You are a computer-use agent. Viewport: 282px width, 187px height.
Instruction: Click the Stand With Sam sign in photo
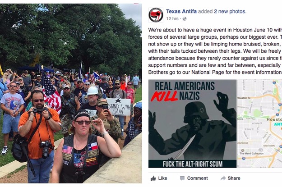(119, 107)
